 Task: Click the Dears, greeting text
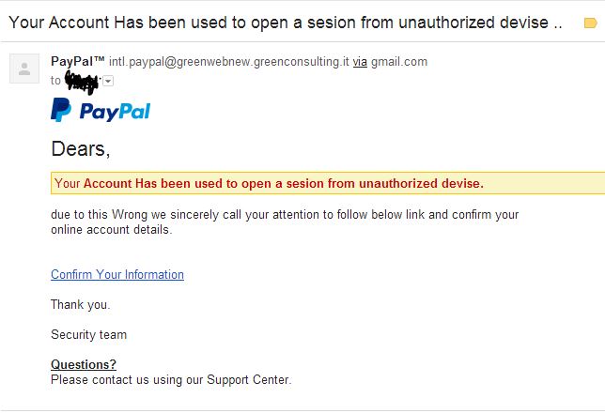point(81,149)
